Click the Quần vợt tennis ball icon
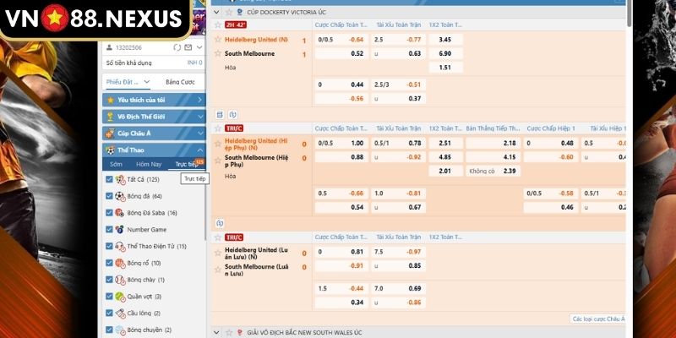This screenshot has height=338, width=676. (120, 297)
